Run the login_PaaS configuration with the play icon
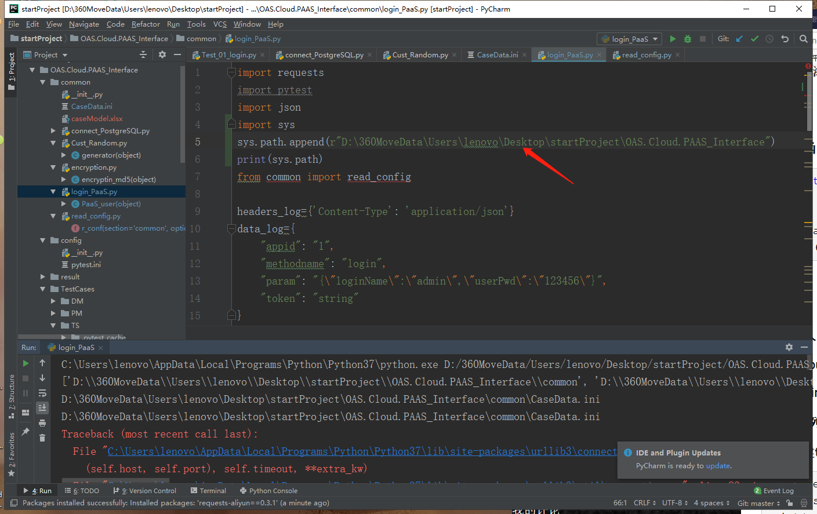817x514 pixels. 673,39
